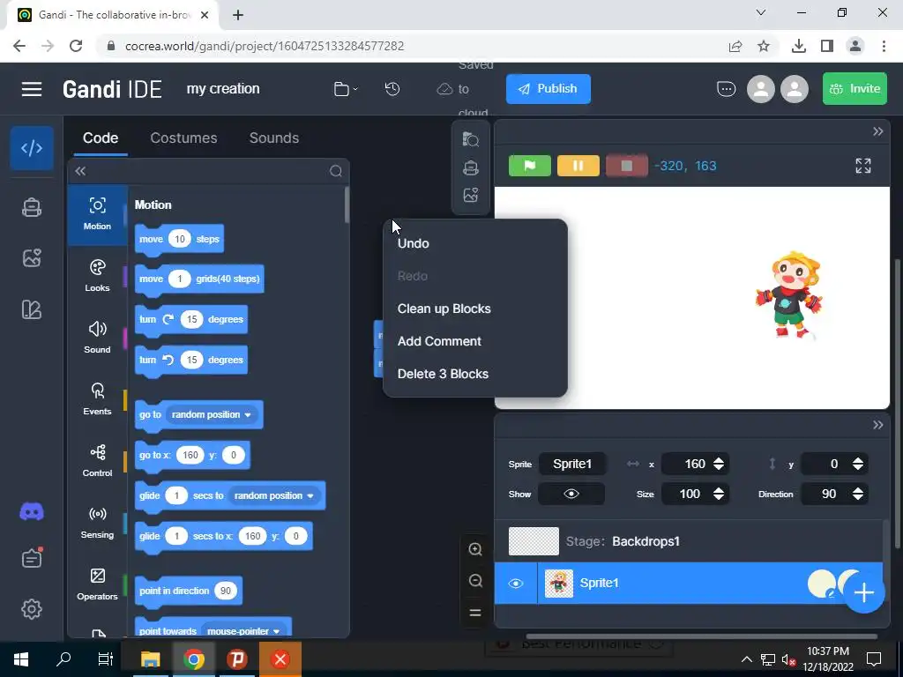Click the 10 value in move steps block

tap(180, 239)
